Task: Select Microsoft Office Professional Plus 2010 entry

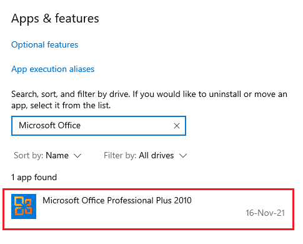Action: (148, 209)
